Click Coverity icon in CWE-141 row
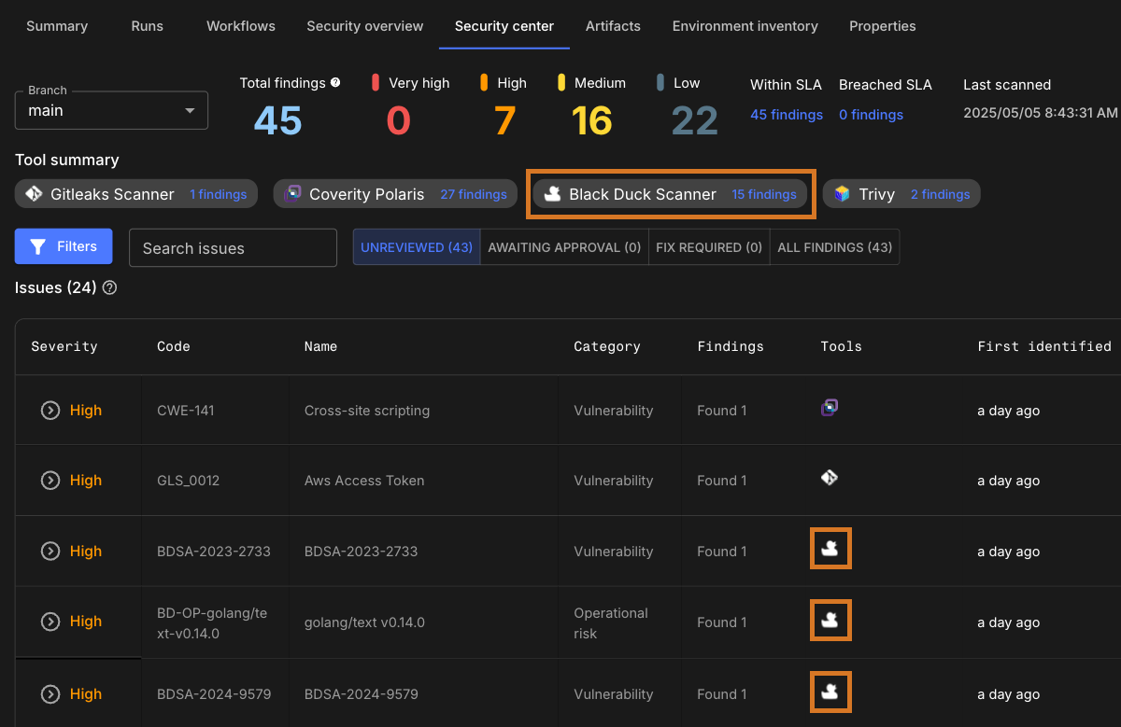 [x=830, y=407]
